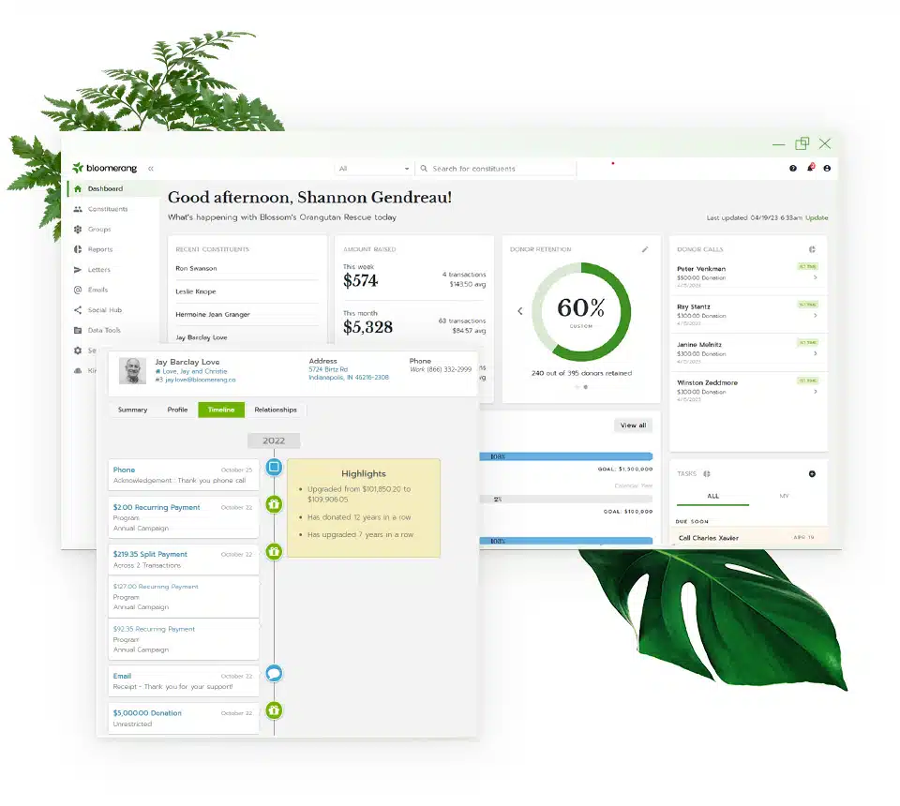Go to the previous retention chart with the arrow
Screen dimensions: 900x806
pos(520,311)
